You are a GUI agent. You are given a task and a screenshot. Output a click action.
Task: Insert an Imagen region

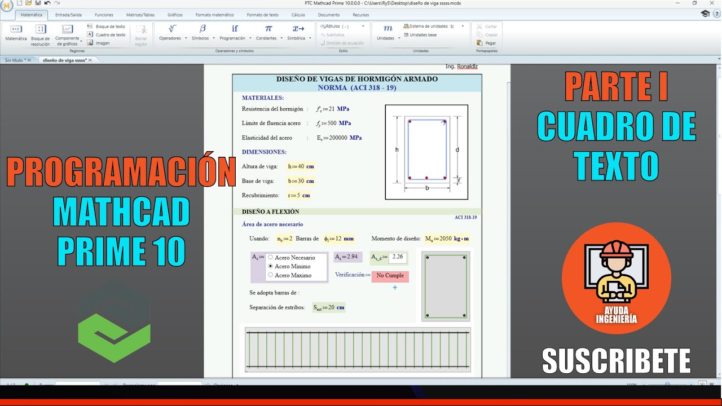coord(99,43)
